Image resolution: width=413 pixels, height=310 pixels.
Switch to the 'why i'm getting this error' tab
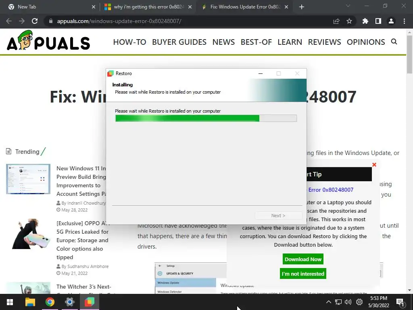coord(148,7)
